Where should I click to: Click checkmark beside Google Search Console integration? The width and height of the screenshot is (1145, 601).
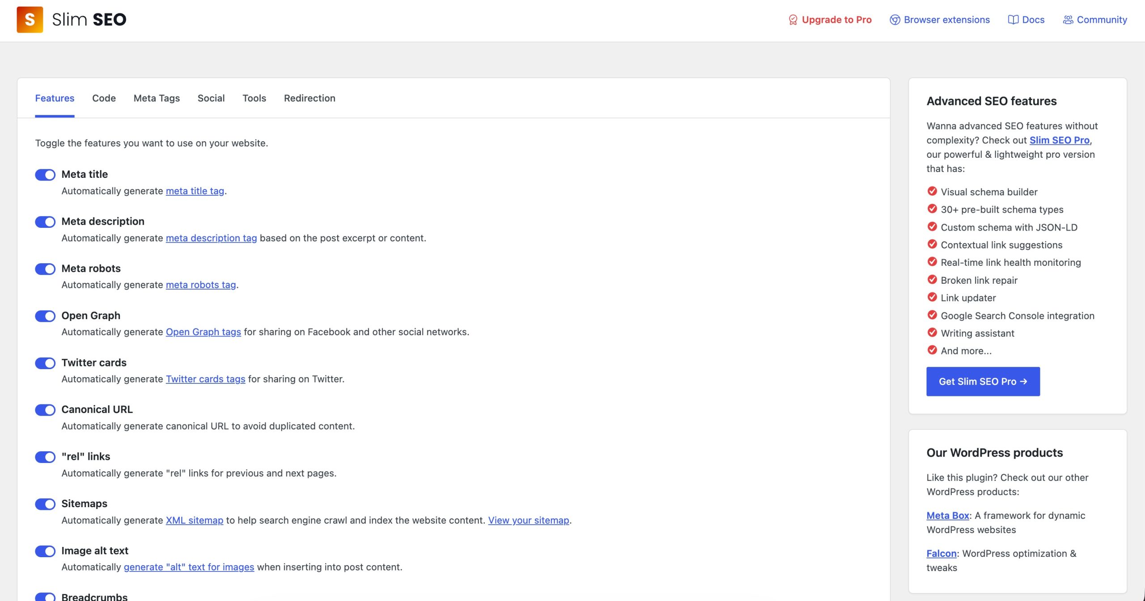pyautogui.click(x=932, y=315)
